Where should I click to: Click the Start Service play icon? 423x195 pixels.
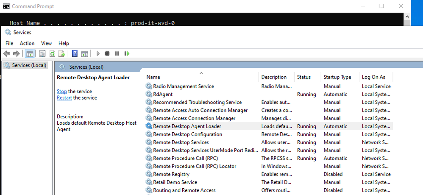pos(98,54)
